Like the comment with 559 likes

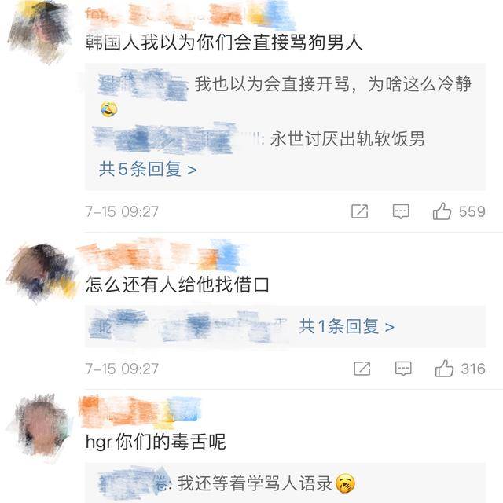click(x=442, y=211)
